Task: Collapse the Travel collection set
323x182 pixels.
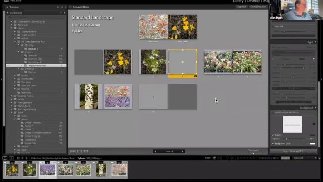Action: pyautogui.click(x=11, y=113)
